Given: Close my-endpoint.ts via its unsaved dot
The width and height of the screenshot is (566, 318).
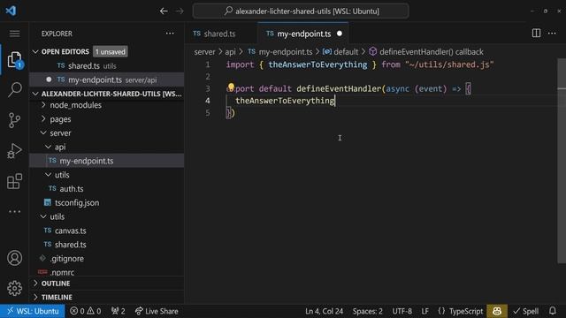Looking at the screenshot, I should pyautogui.click(x=340, y=34).
